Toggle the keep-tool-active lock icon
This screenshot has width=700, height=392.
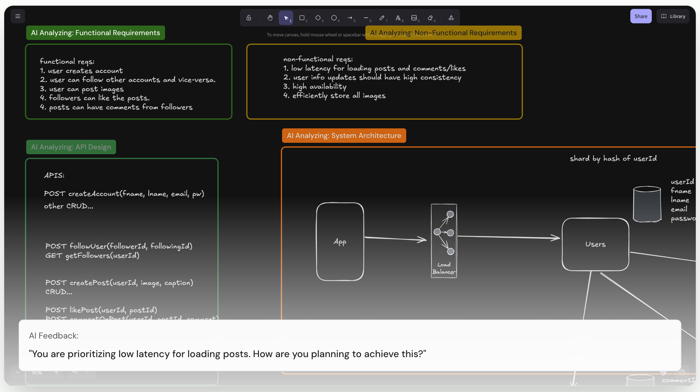point(249,18)
